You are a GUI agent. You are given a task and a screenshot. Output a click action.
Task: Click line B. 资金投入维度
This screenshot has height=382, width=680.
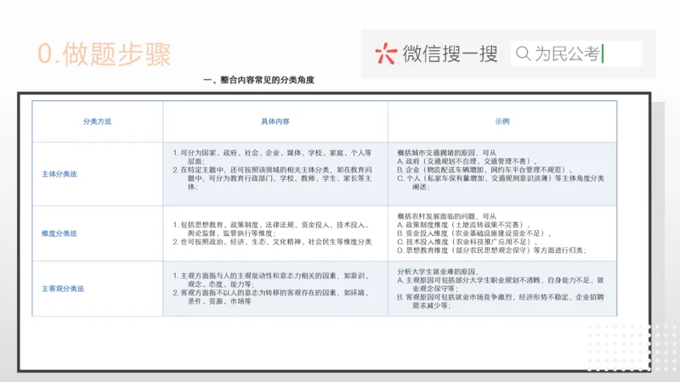point(474,233)
